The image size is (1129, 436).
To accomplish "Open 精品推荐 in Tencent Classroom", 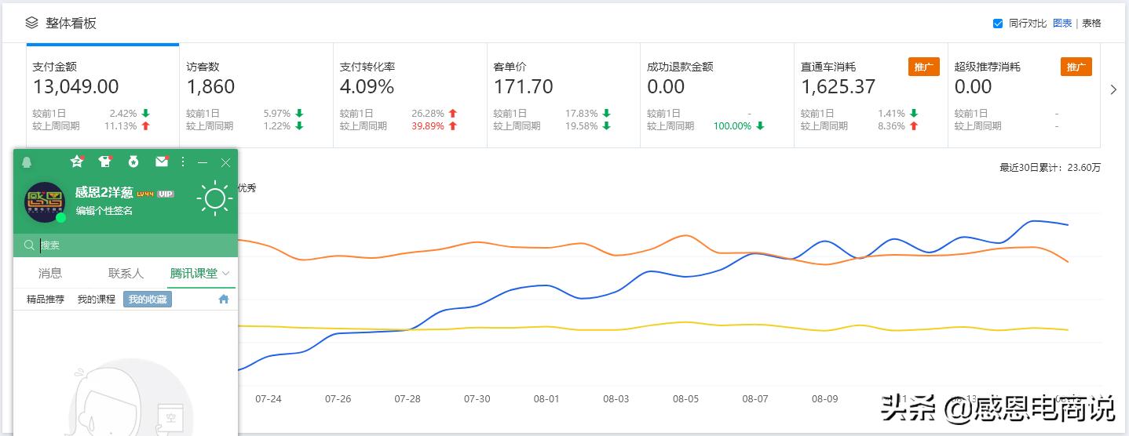I will [x=46, y=300].
